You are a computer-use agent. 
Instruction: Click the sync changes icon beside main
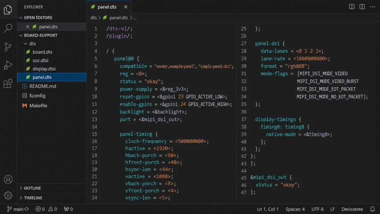pyautogui.click(x=27, y=209)
